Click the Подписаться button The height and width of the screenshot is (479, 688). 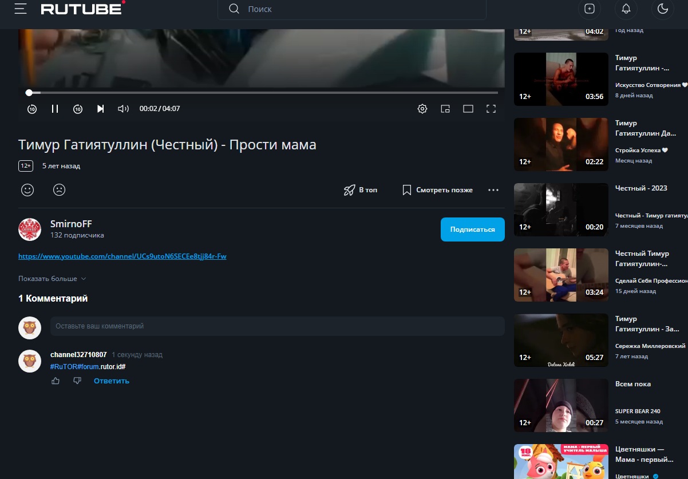(473, 229)
